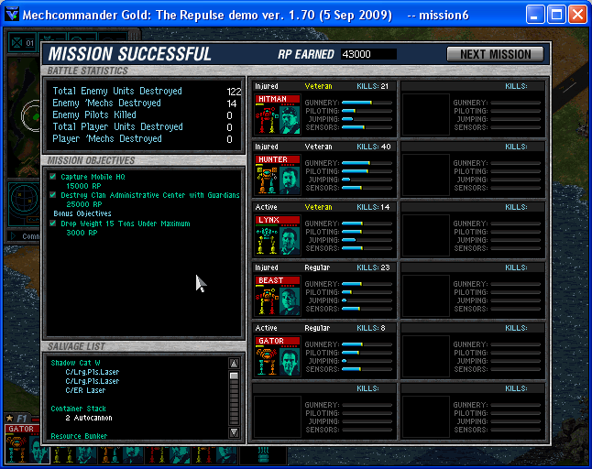Click Hunter's orange mech damage icon
This screenshot has height=469, width=592.
tap(268, 180)
